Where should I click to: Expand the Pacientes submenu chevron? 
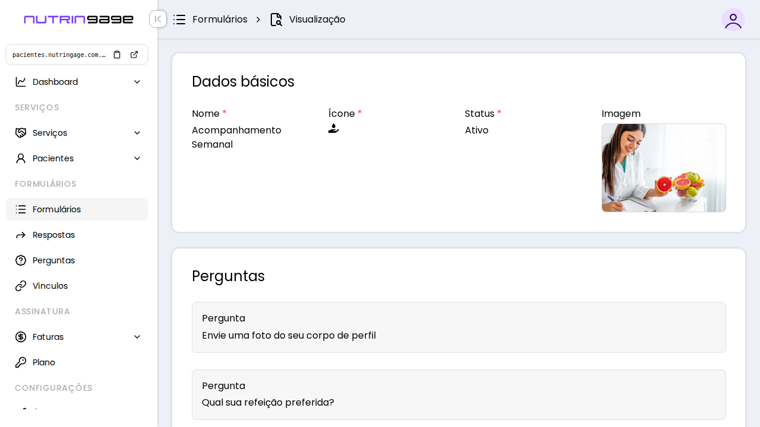tap(137, 158)
